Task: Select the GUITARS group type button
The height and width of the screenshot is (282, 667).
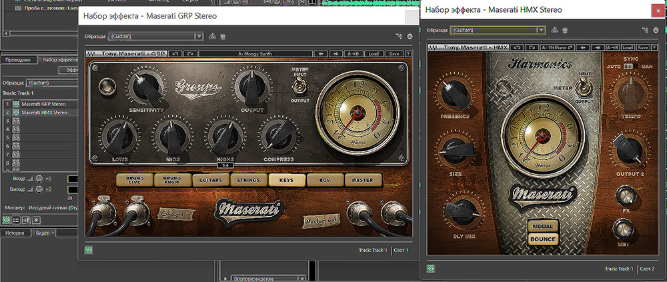Action: [x=211, y=180]
